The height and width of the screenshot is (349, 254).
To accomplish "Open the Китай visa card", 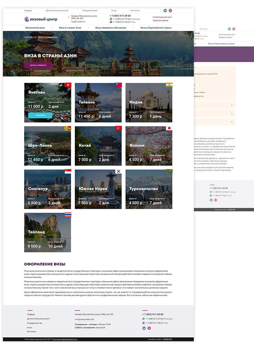I will tap(98, 146).
